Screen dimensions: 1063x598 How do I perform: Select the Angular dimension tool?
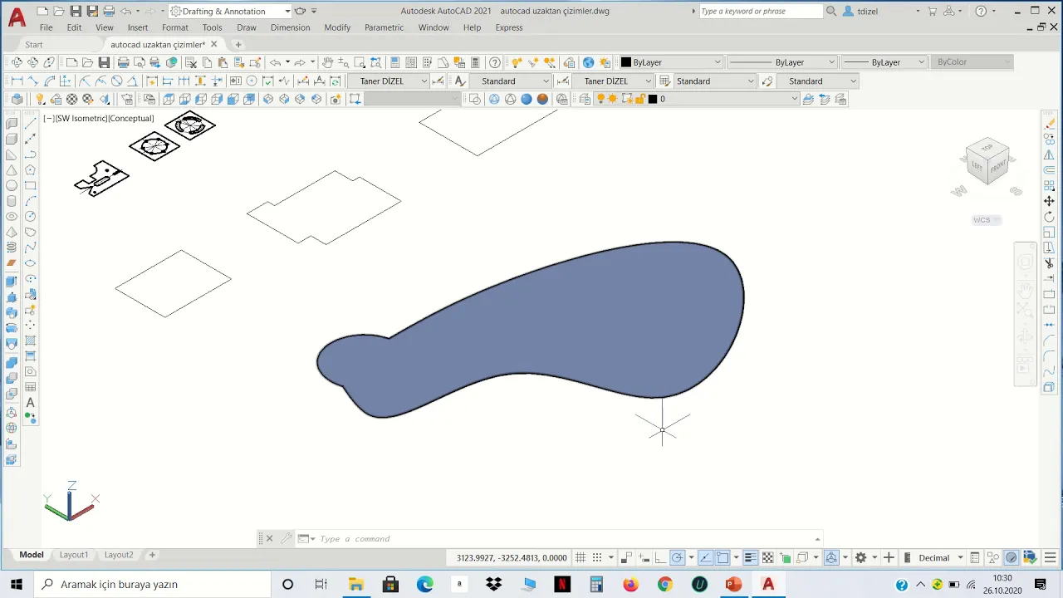click(x=135, y=81)
